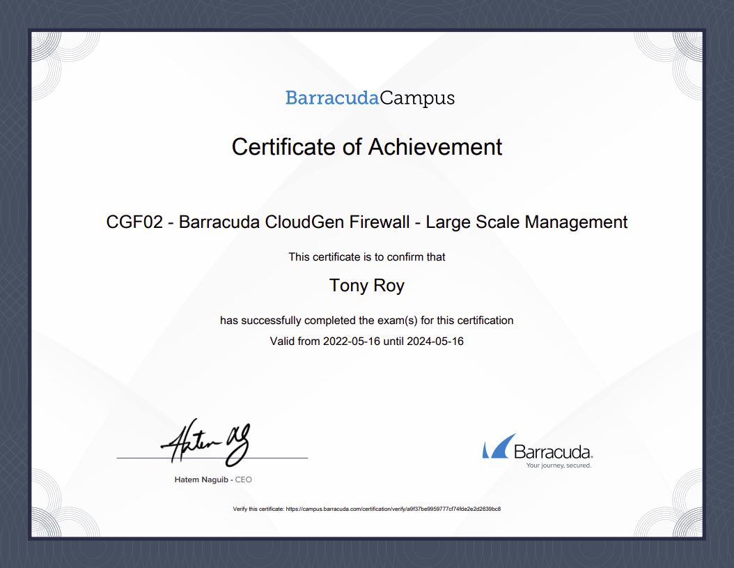Click the 'Your journey, secured.' tagline
The image size is (734, 568).
(559, 466)
